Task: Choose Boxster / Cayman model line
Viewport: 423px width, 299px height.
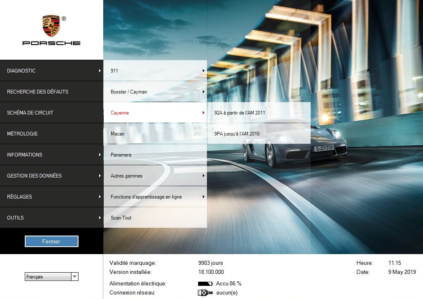Action: pyautogui.click(x=155, y=92)
